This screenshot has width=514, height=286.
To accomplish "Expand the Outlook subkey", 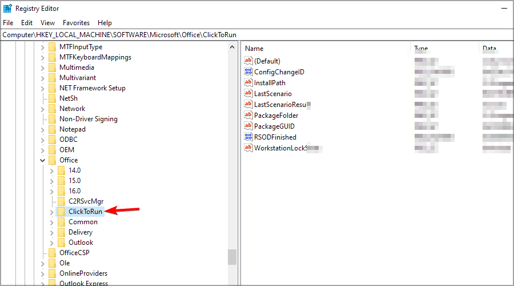I will pos(51,243).
